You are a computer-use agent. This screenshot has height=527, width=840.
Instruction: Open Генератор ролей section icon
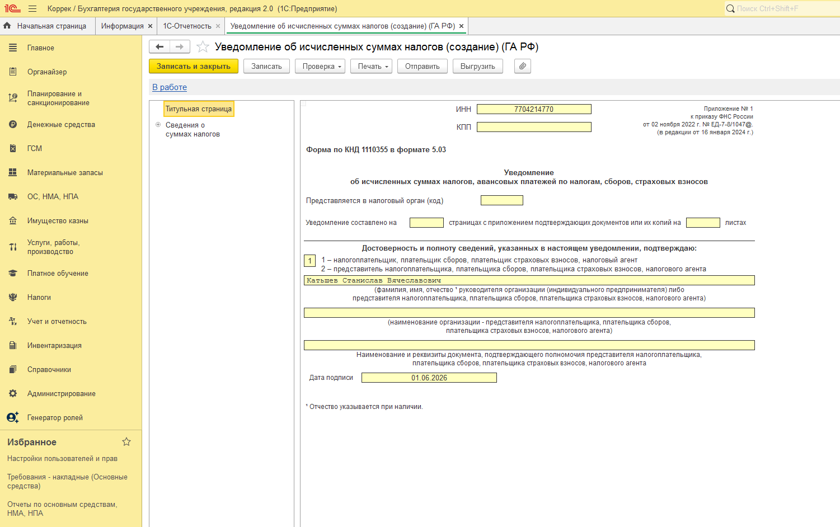(x=12, y=418)
